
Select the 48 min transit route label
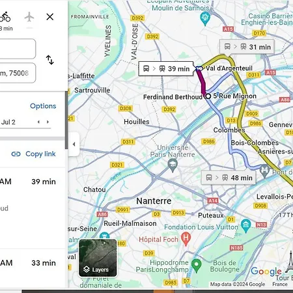[x=229, y=178]
